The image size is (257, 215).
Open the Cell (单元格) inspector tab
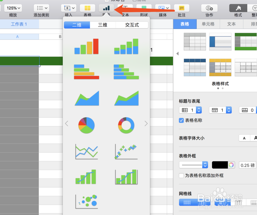[208, 24]
